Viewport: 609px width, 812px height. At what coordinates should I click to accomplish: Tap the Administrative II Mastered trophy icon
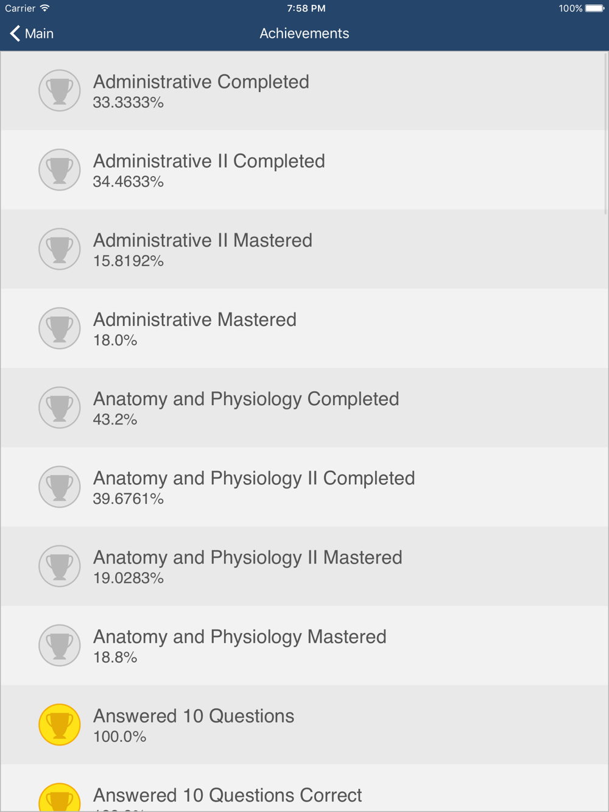pyautogui.click(x=60, y=249)
